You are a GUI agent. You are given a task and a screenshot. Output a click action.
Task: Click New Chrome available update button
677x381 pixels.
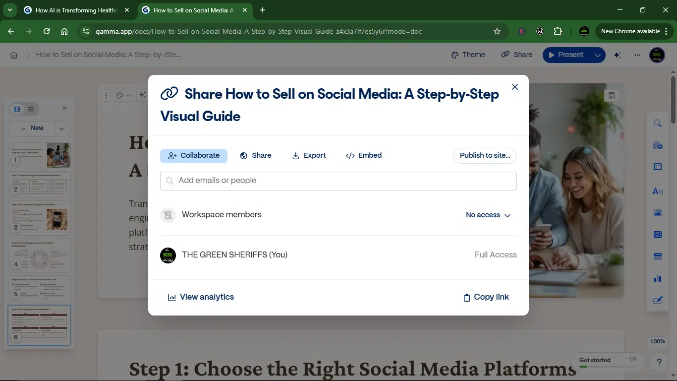coord(634,31)
